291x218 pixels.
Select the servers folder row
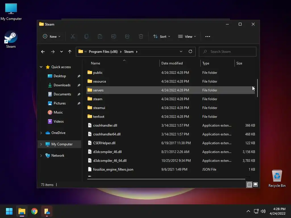tap(171, 90)
